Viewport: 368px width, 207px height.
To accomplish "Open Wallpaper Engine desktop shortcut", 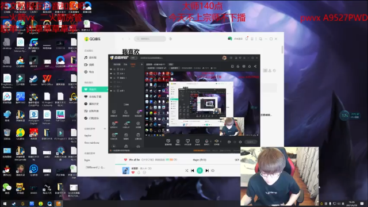I will (33, 117).
